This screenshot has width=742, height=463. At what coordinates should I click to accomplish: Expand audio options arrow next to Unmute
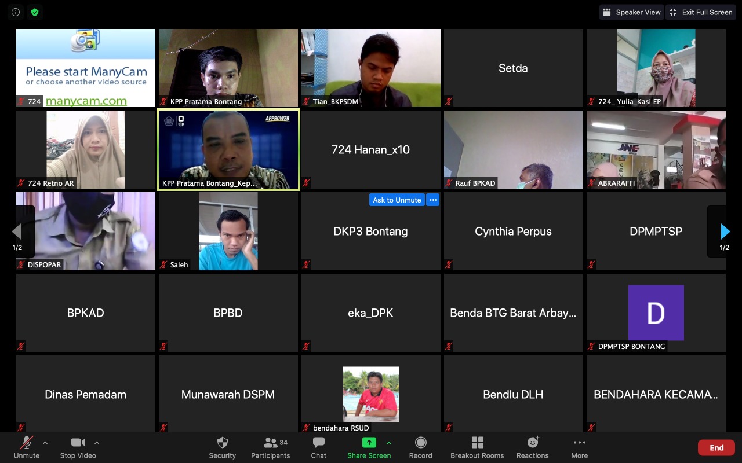pyautogui.click(x=45, y=443)
